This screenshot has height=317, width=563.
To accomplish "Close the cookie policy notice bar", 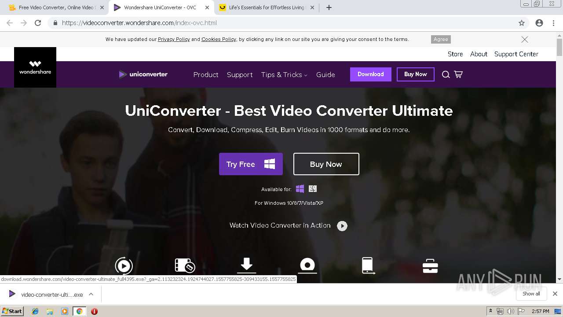I will click(x=525, y=39).
